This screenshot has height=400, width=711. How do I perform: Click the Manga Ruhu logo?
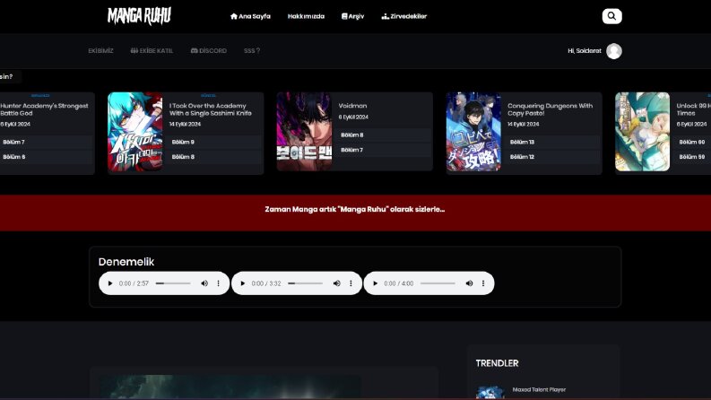coord(139,16)
